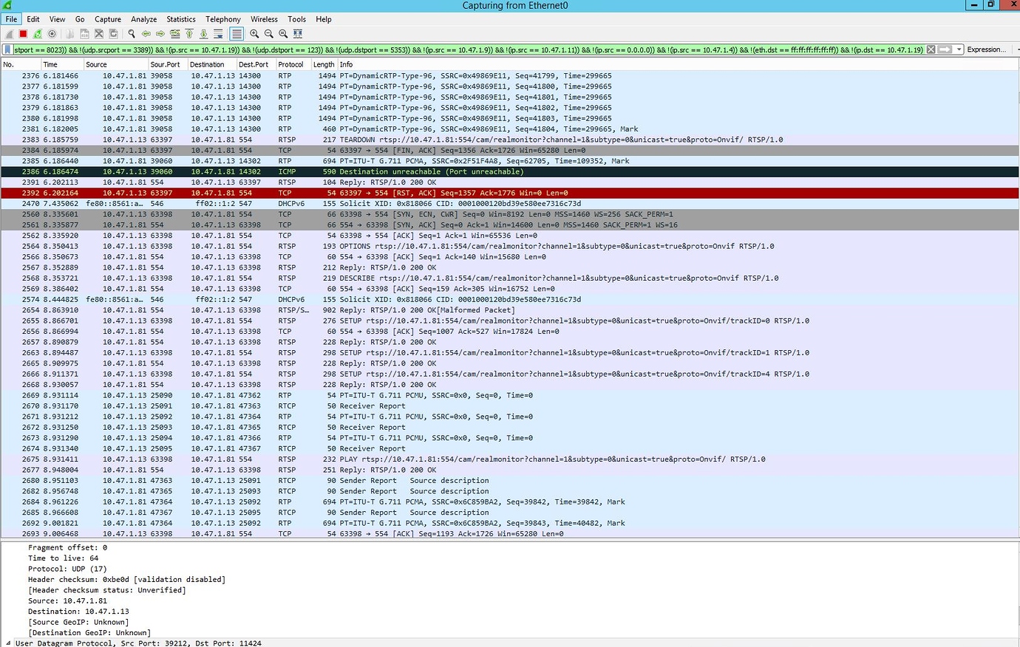Screen dimensions: 1020x647
Task: Sort packets by the Protocol column header
Action: (290, 64)
